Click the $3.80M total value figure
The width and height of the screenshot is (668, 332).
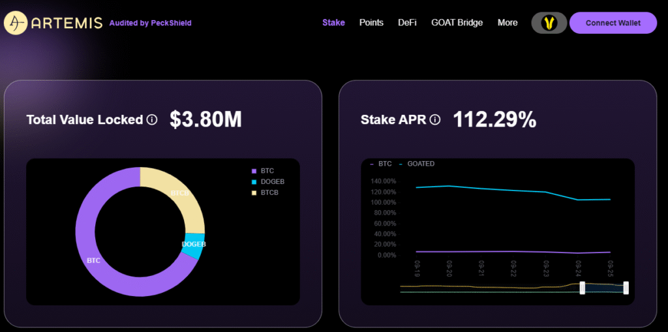[x=205, y=120]
